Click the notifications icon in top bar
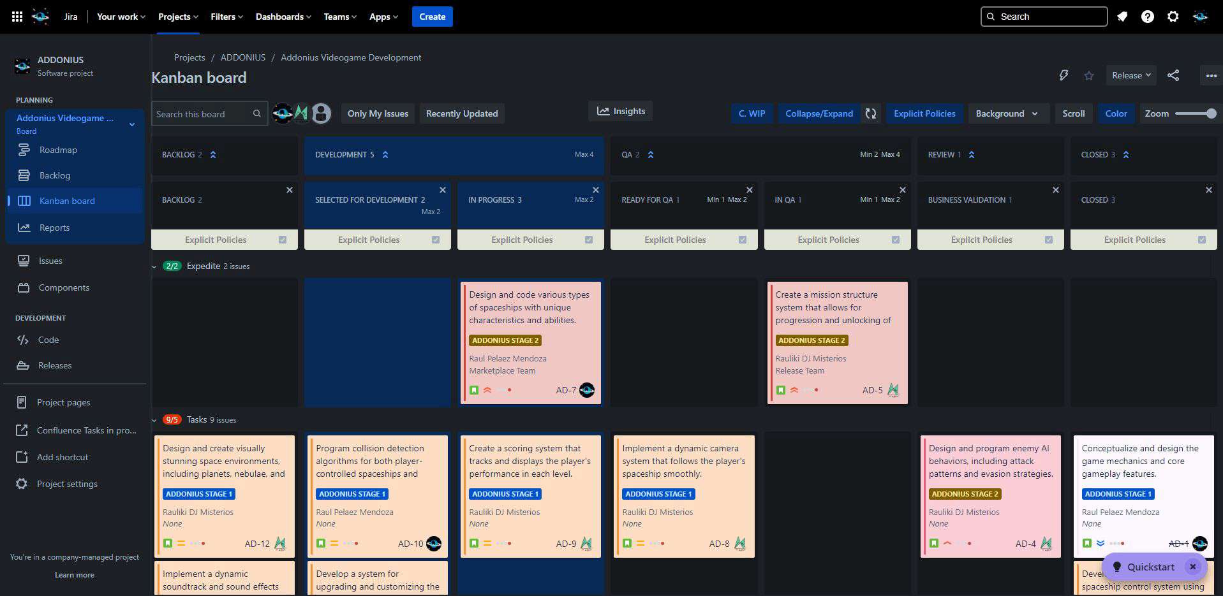1223x596 pixels. coord(1122,17)
